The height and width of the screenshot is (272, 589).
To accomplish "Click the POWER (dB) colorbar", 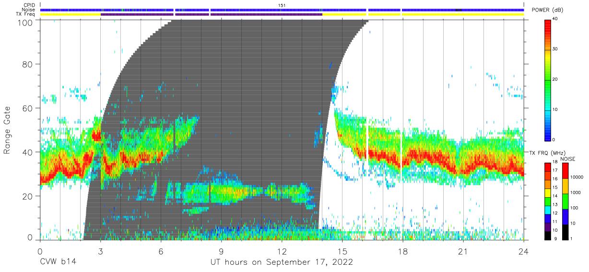I will coord(548,80).
